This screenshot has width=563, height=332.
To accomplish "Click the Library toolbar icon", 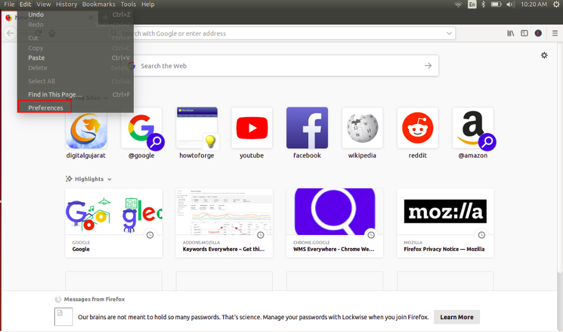I will 510,33.
